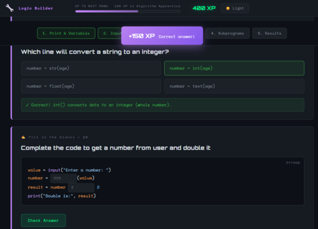Click the question 'Which line will convert a string'
Image resolution: width=318 pixels, height=229 pixels.
coord(95,52)
